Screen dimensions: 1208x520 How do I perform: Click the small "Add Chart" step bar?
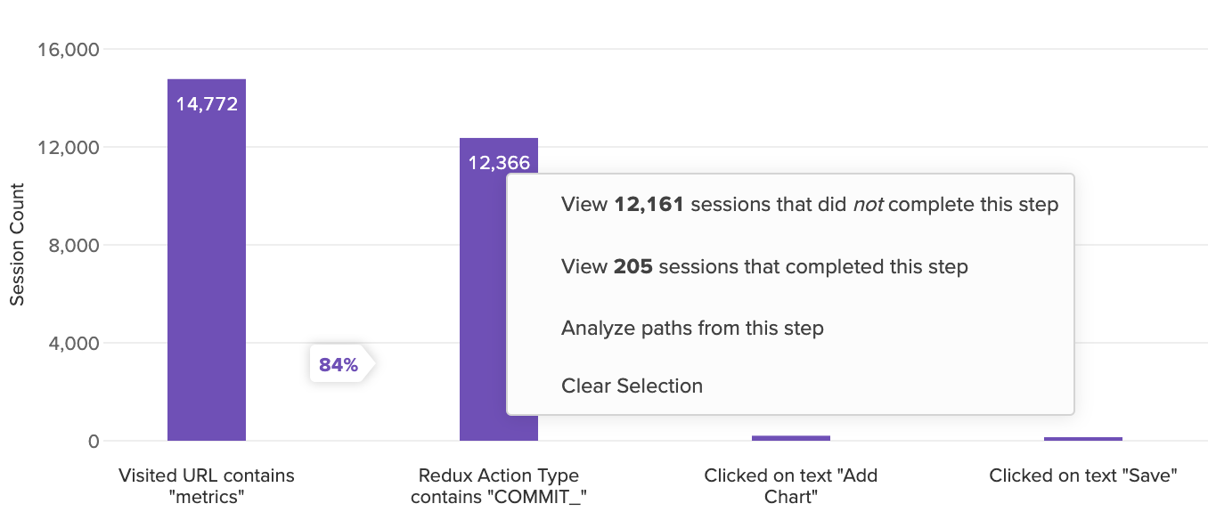pyautogui.click(x=791, y=438)
